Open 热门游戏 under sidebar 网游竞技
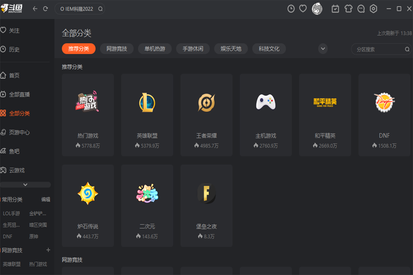 click(38, 264)
